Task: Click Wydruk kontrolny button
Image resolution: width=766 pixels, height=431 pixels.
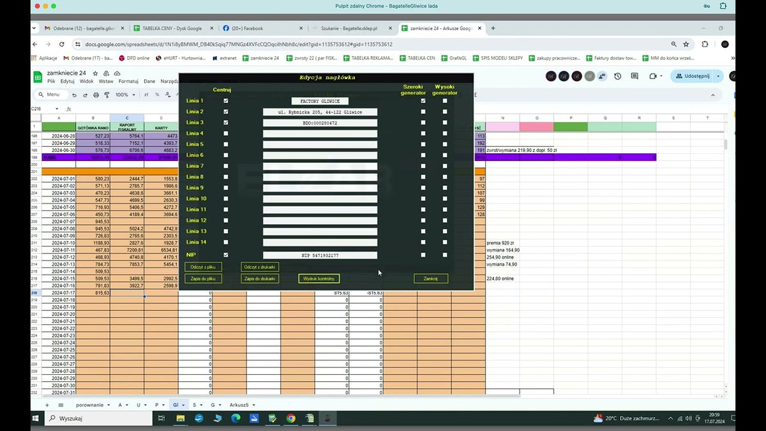Action: point(319,279)
